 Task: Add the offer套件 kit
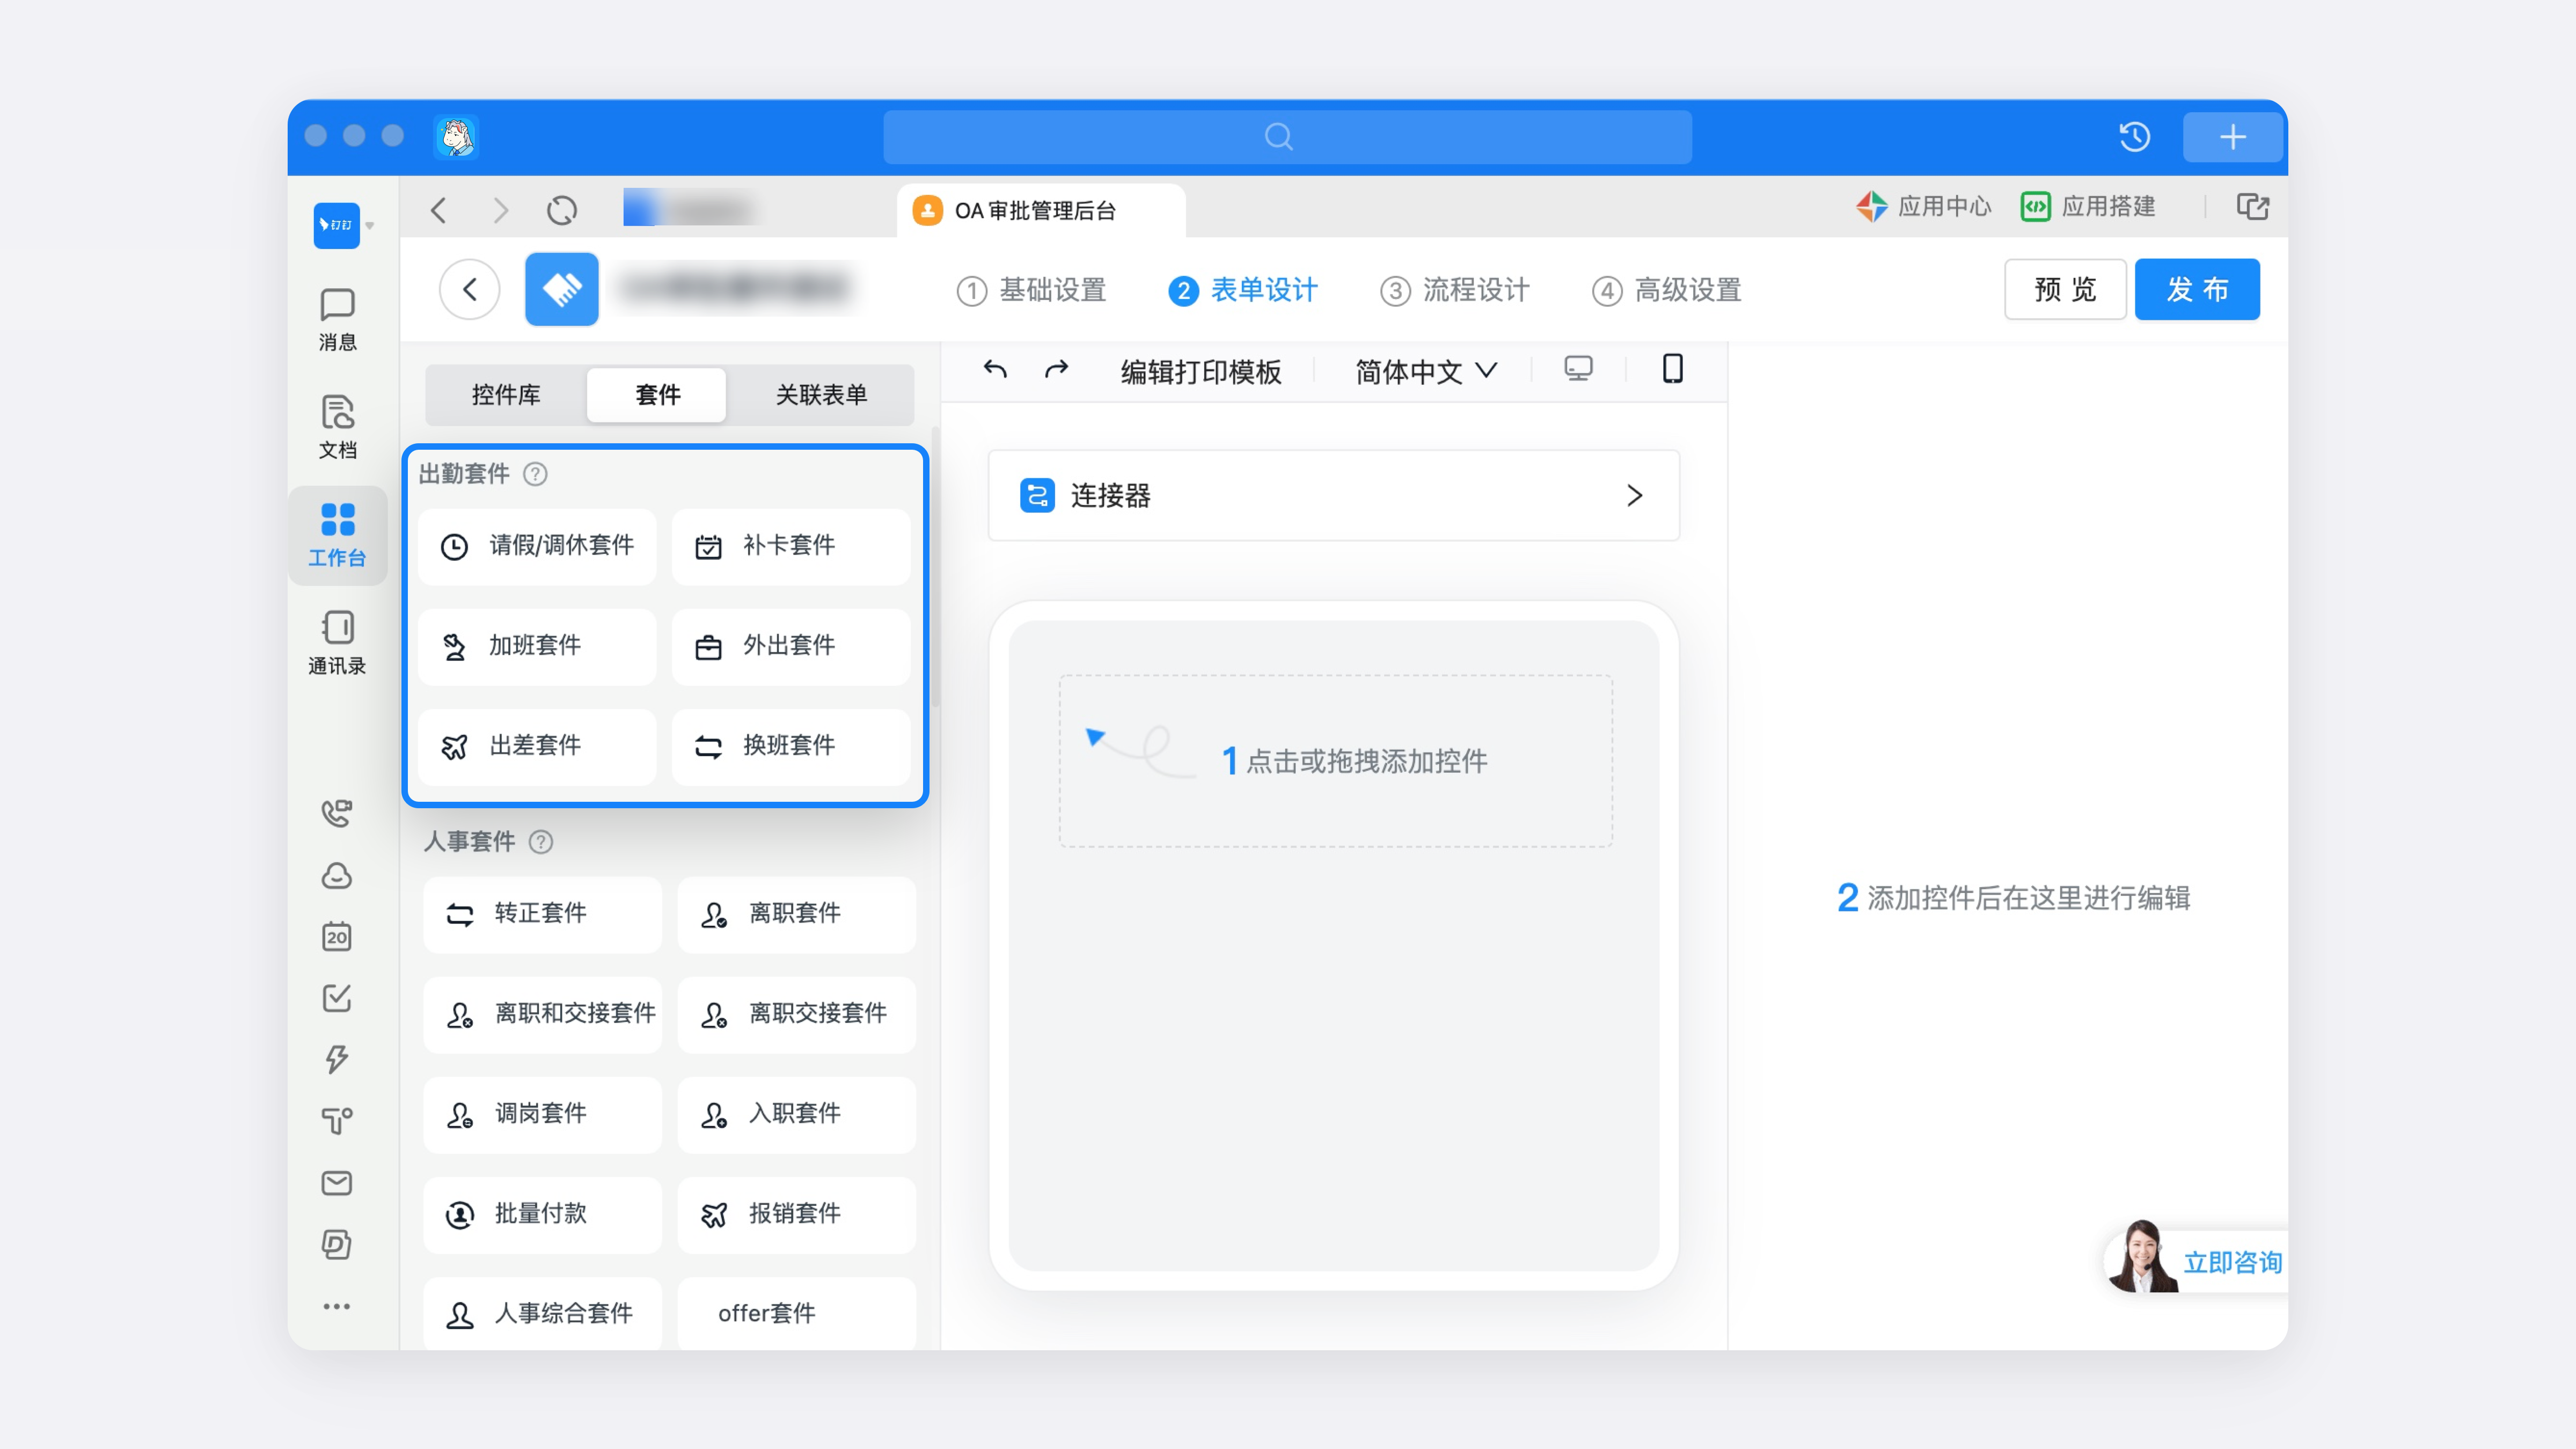797,1313
